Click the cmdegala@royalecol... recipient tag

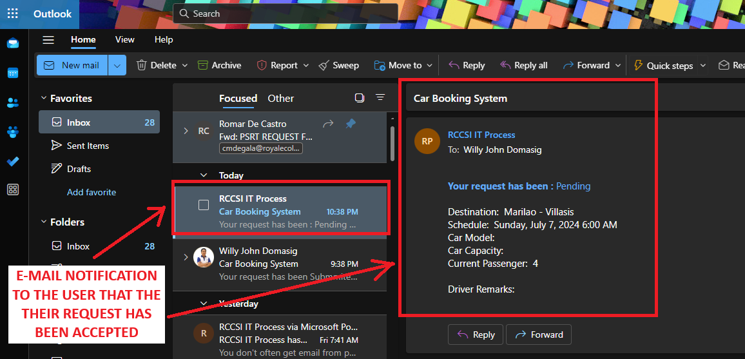click(x=261, y=149)
